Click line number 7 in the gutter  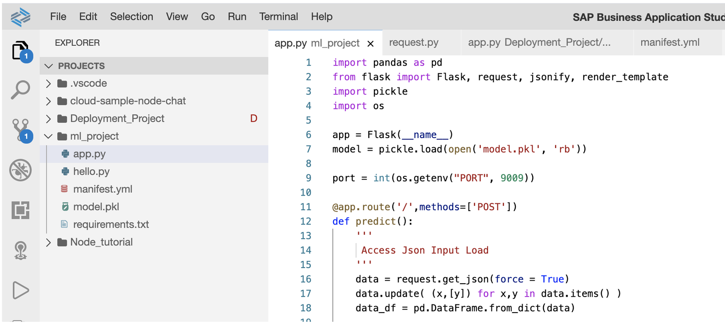309,149
